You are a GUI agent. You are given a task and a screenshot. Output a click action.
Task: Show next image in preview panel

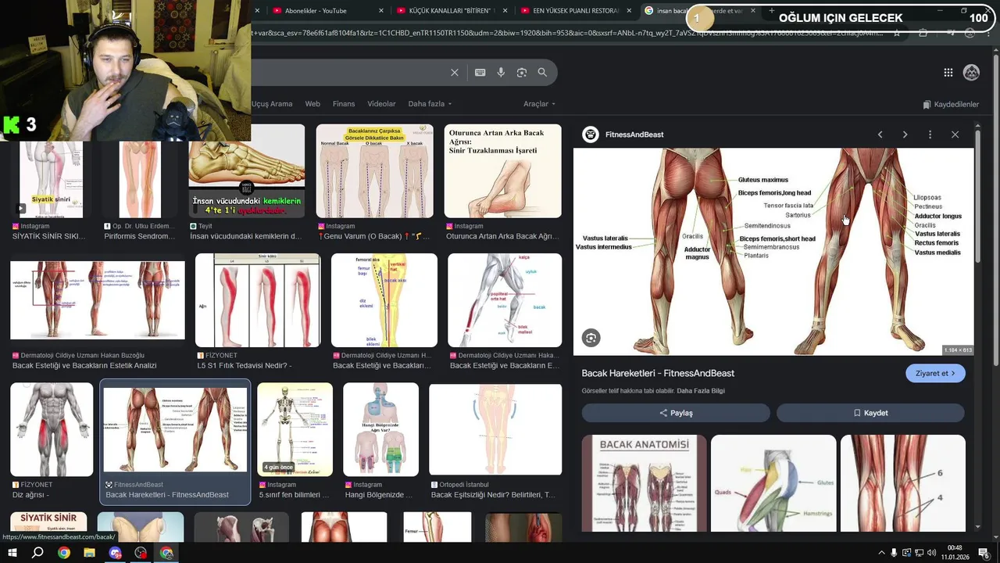tap(905, 134)
